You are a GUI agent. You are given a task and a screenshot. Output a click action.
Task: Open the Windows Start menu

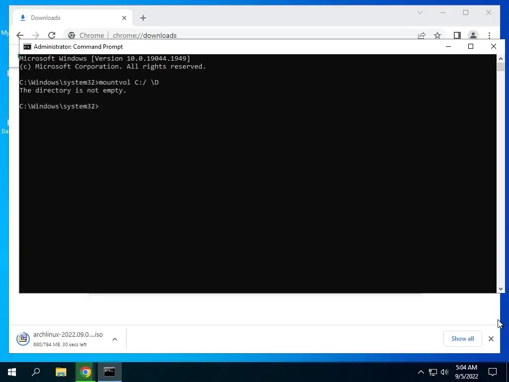pos(12,372)
